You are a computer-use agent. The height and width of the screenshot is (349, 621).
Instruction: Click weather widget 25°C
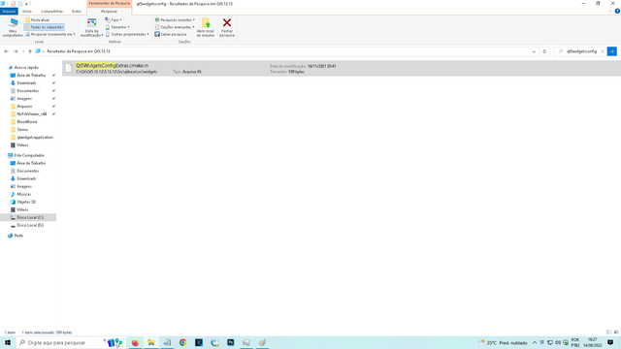click(x=503, y=342)
